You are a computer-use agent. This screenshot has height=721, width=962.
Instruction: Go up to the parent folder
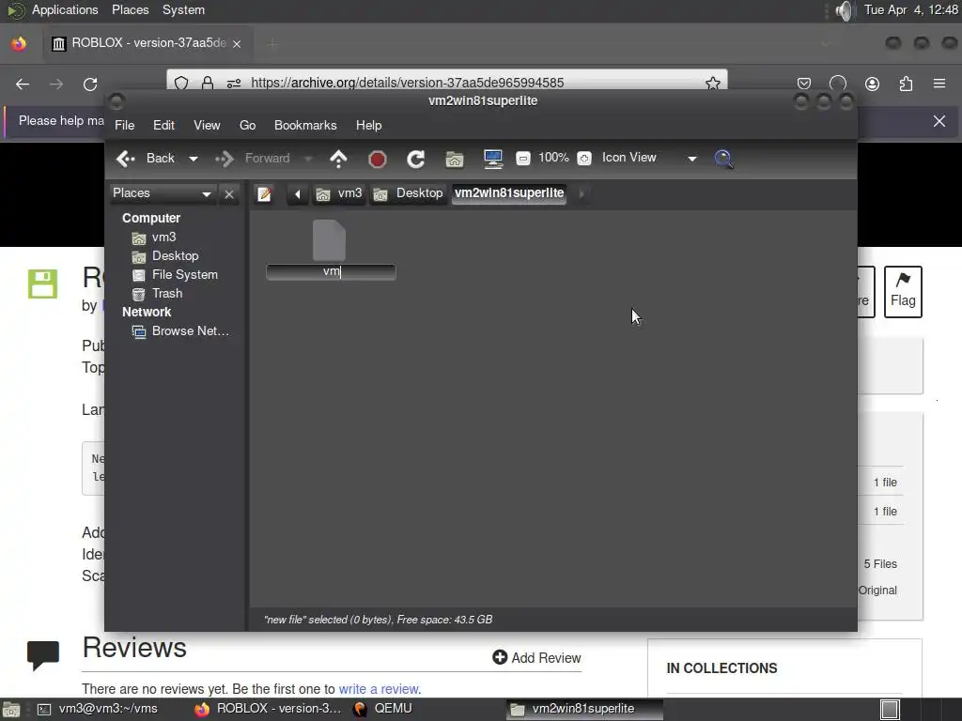(x=338, y=159)
